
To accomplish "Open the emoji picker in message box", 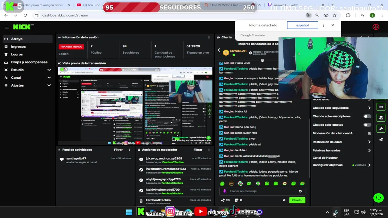I will (300, 191).
